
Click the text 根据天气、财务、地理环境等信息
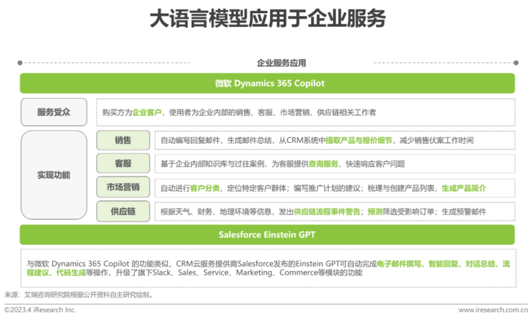216,212
